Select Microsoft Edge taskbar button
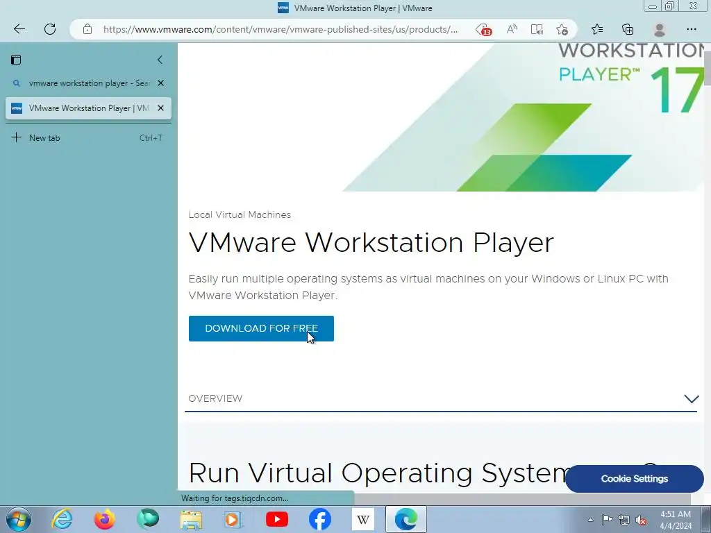 (406, 519)
